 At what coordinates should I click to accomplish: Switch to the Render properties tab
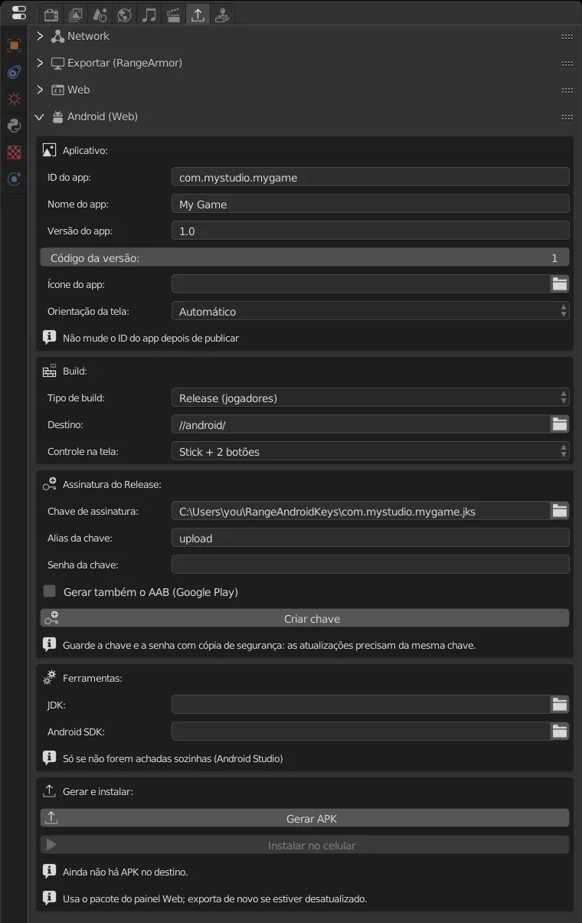pyautogui.click(x=51, y=15)
